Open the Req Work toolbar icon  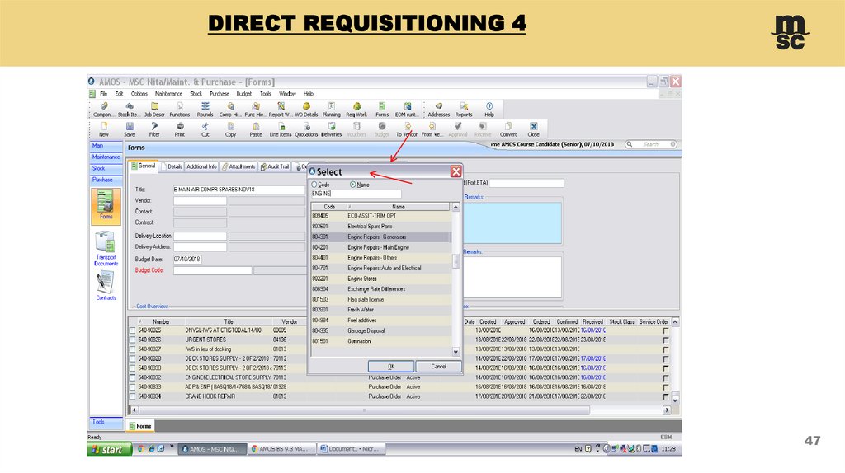[356, 110]
